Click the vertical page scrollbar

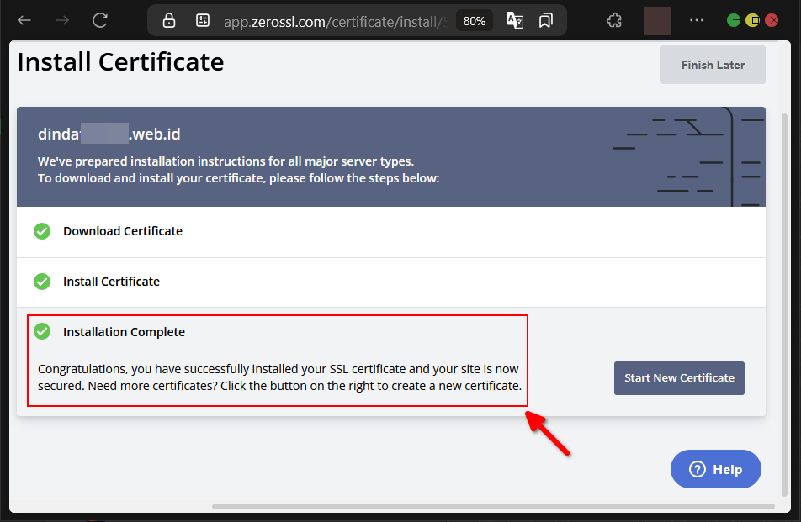point(785,303)
